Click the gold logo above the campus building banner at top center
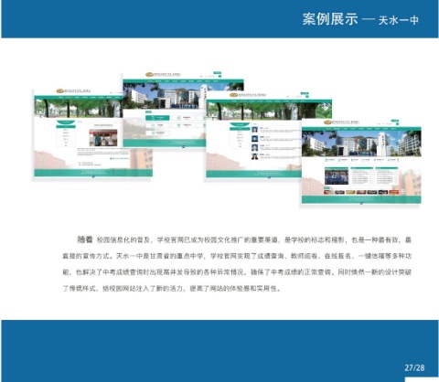Viewport: 439px width, 382px height. (x=149, y=75)
